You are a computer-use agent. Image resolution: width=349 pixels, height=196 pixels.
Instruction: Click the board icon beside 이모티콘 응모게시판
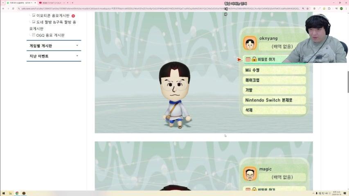(x=34, y=15)
